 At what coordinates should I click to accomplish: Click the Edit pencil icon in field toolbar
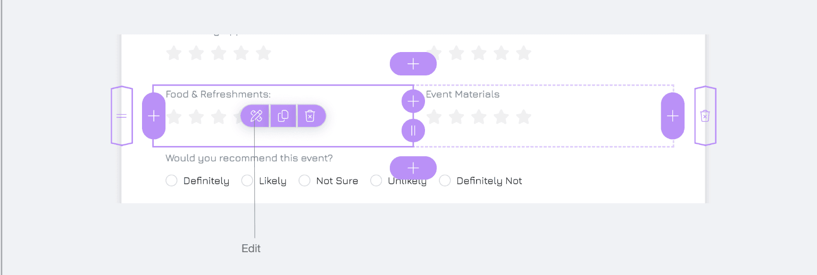coord(256,116)
